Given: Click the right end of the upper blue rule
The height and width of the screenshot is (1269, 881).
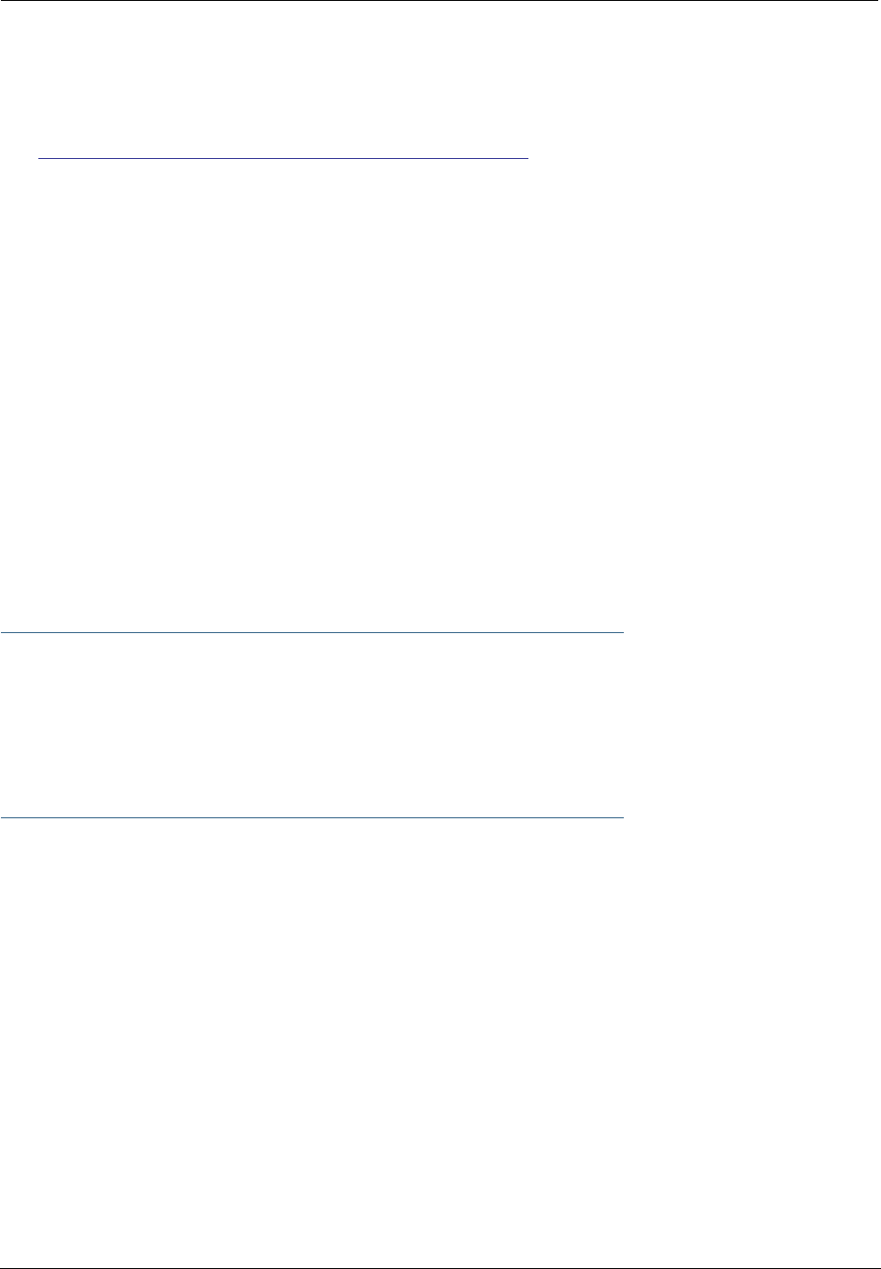Looking at the screenshot, I should tap(621, 633).
